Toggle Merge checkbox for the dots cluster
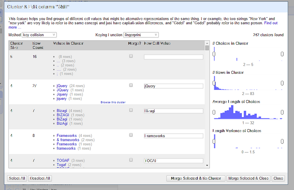294x190 pixels. click(x=131, y=56)
